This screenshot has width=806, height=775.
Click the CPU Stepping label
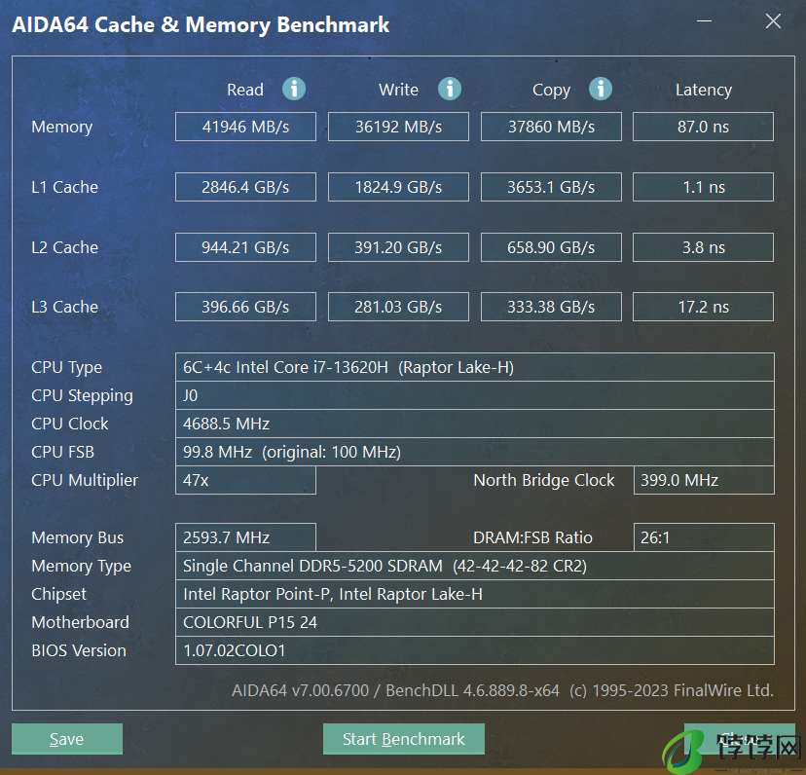tap(82, 396)
